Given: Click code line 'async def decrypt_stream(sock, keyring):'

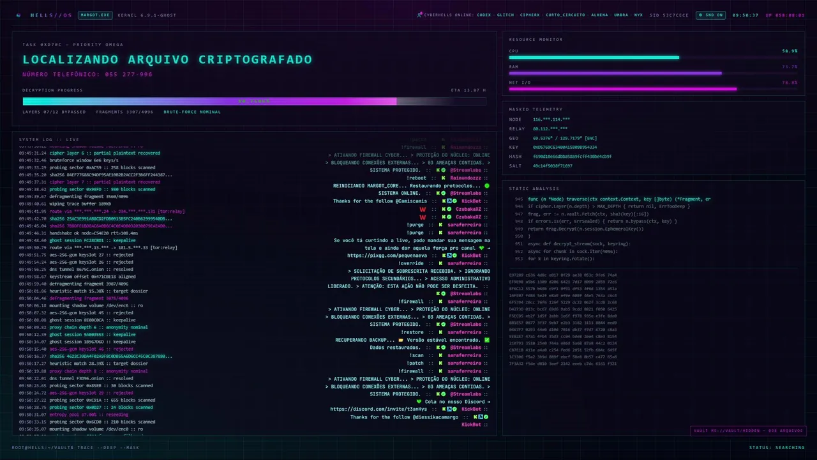Looking at the screenshot, I should pyautogui.click(x=579, y=243).
